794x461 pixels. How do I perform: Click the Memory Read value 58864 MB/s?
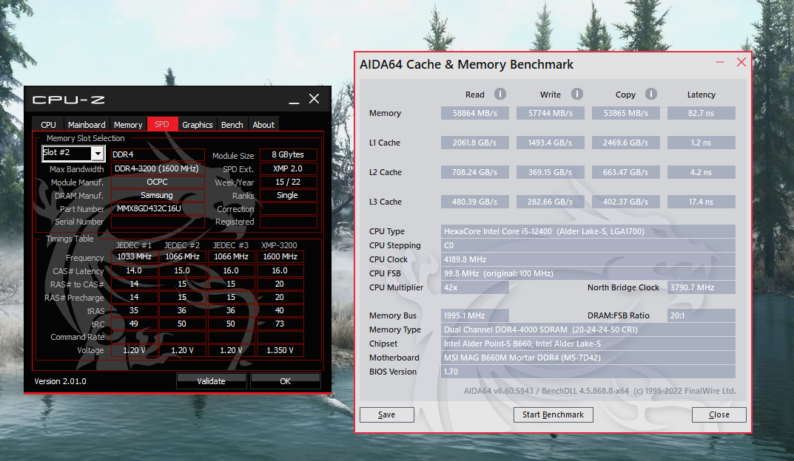click(474, 113)
